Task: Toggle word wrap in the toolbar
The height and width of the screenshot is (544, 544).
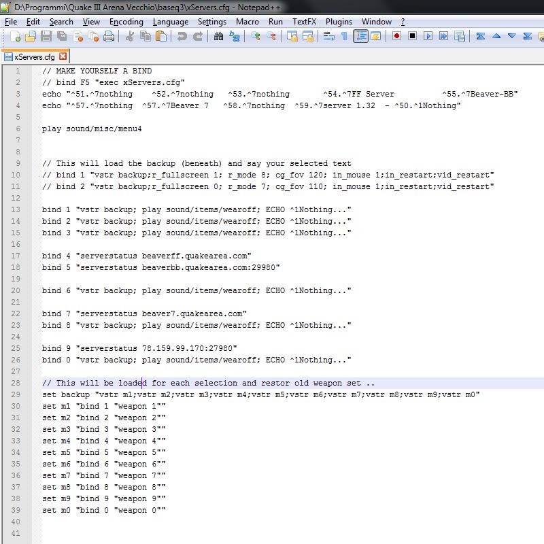Action: (328, 36)
